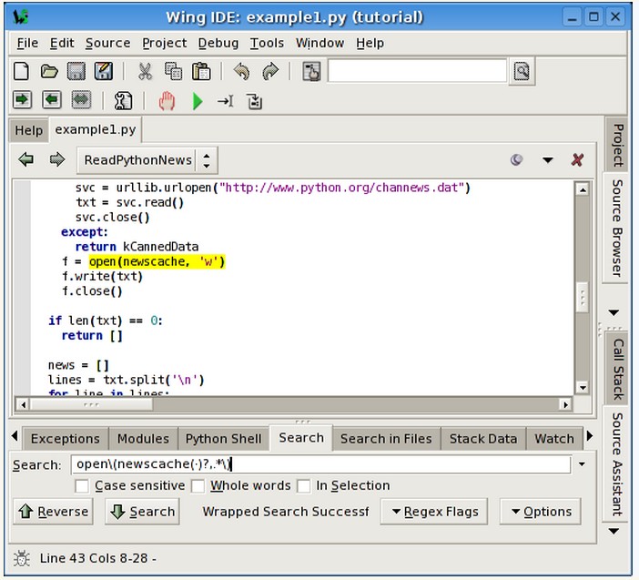The image size is (639, 580).
Task: Go forward in history with the right arrow
Action: pyautogui.click(x=57, y=159)
